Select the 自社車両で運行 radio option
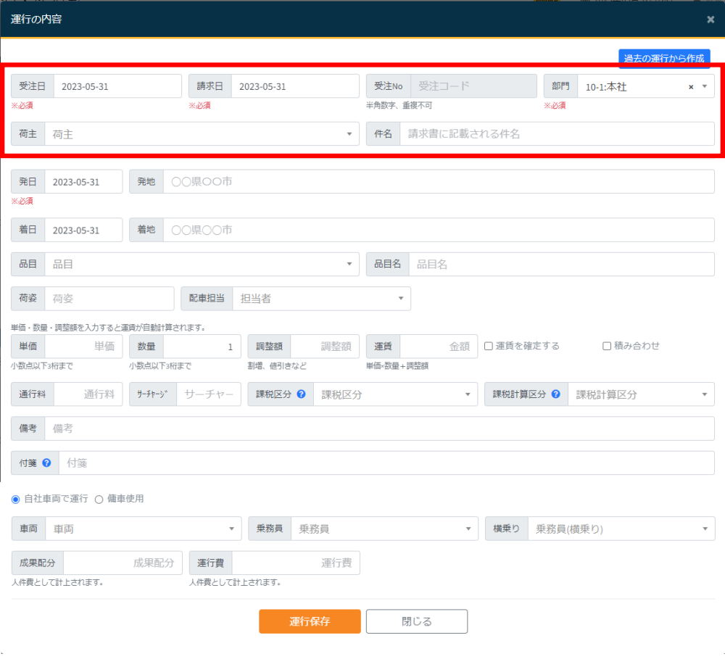 point(16,499)
